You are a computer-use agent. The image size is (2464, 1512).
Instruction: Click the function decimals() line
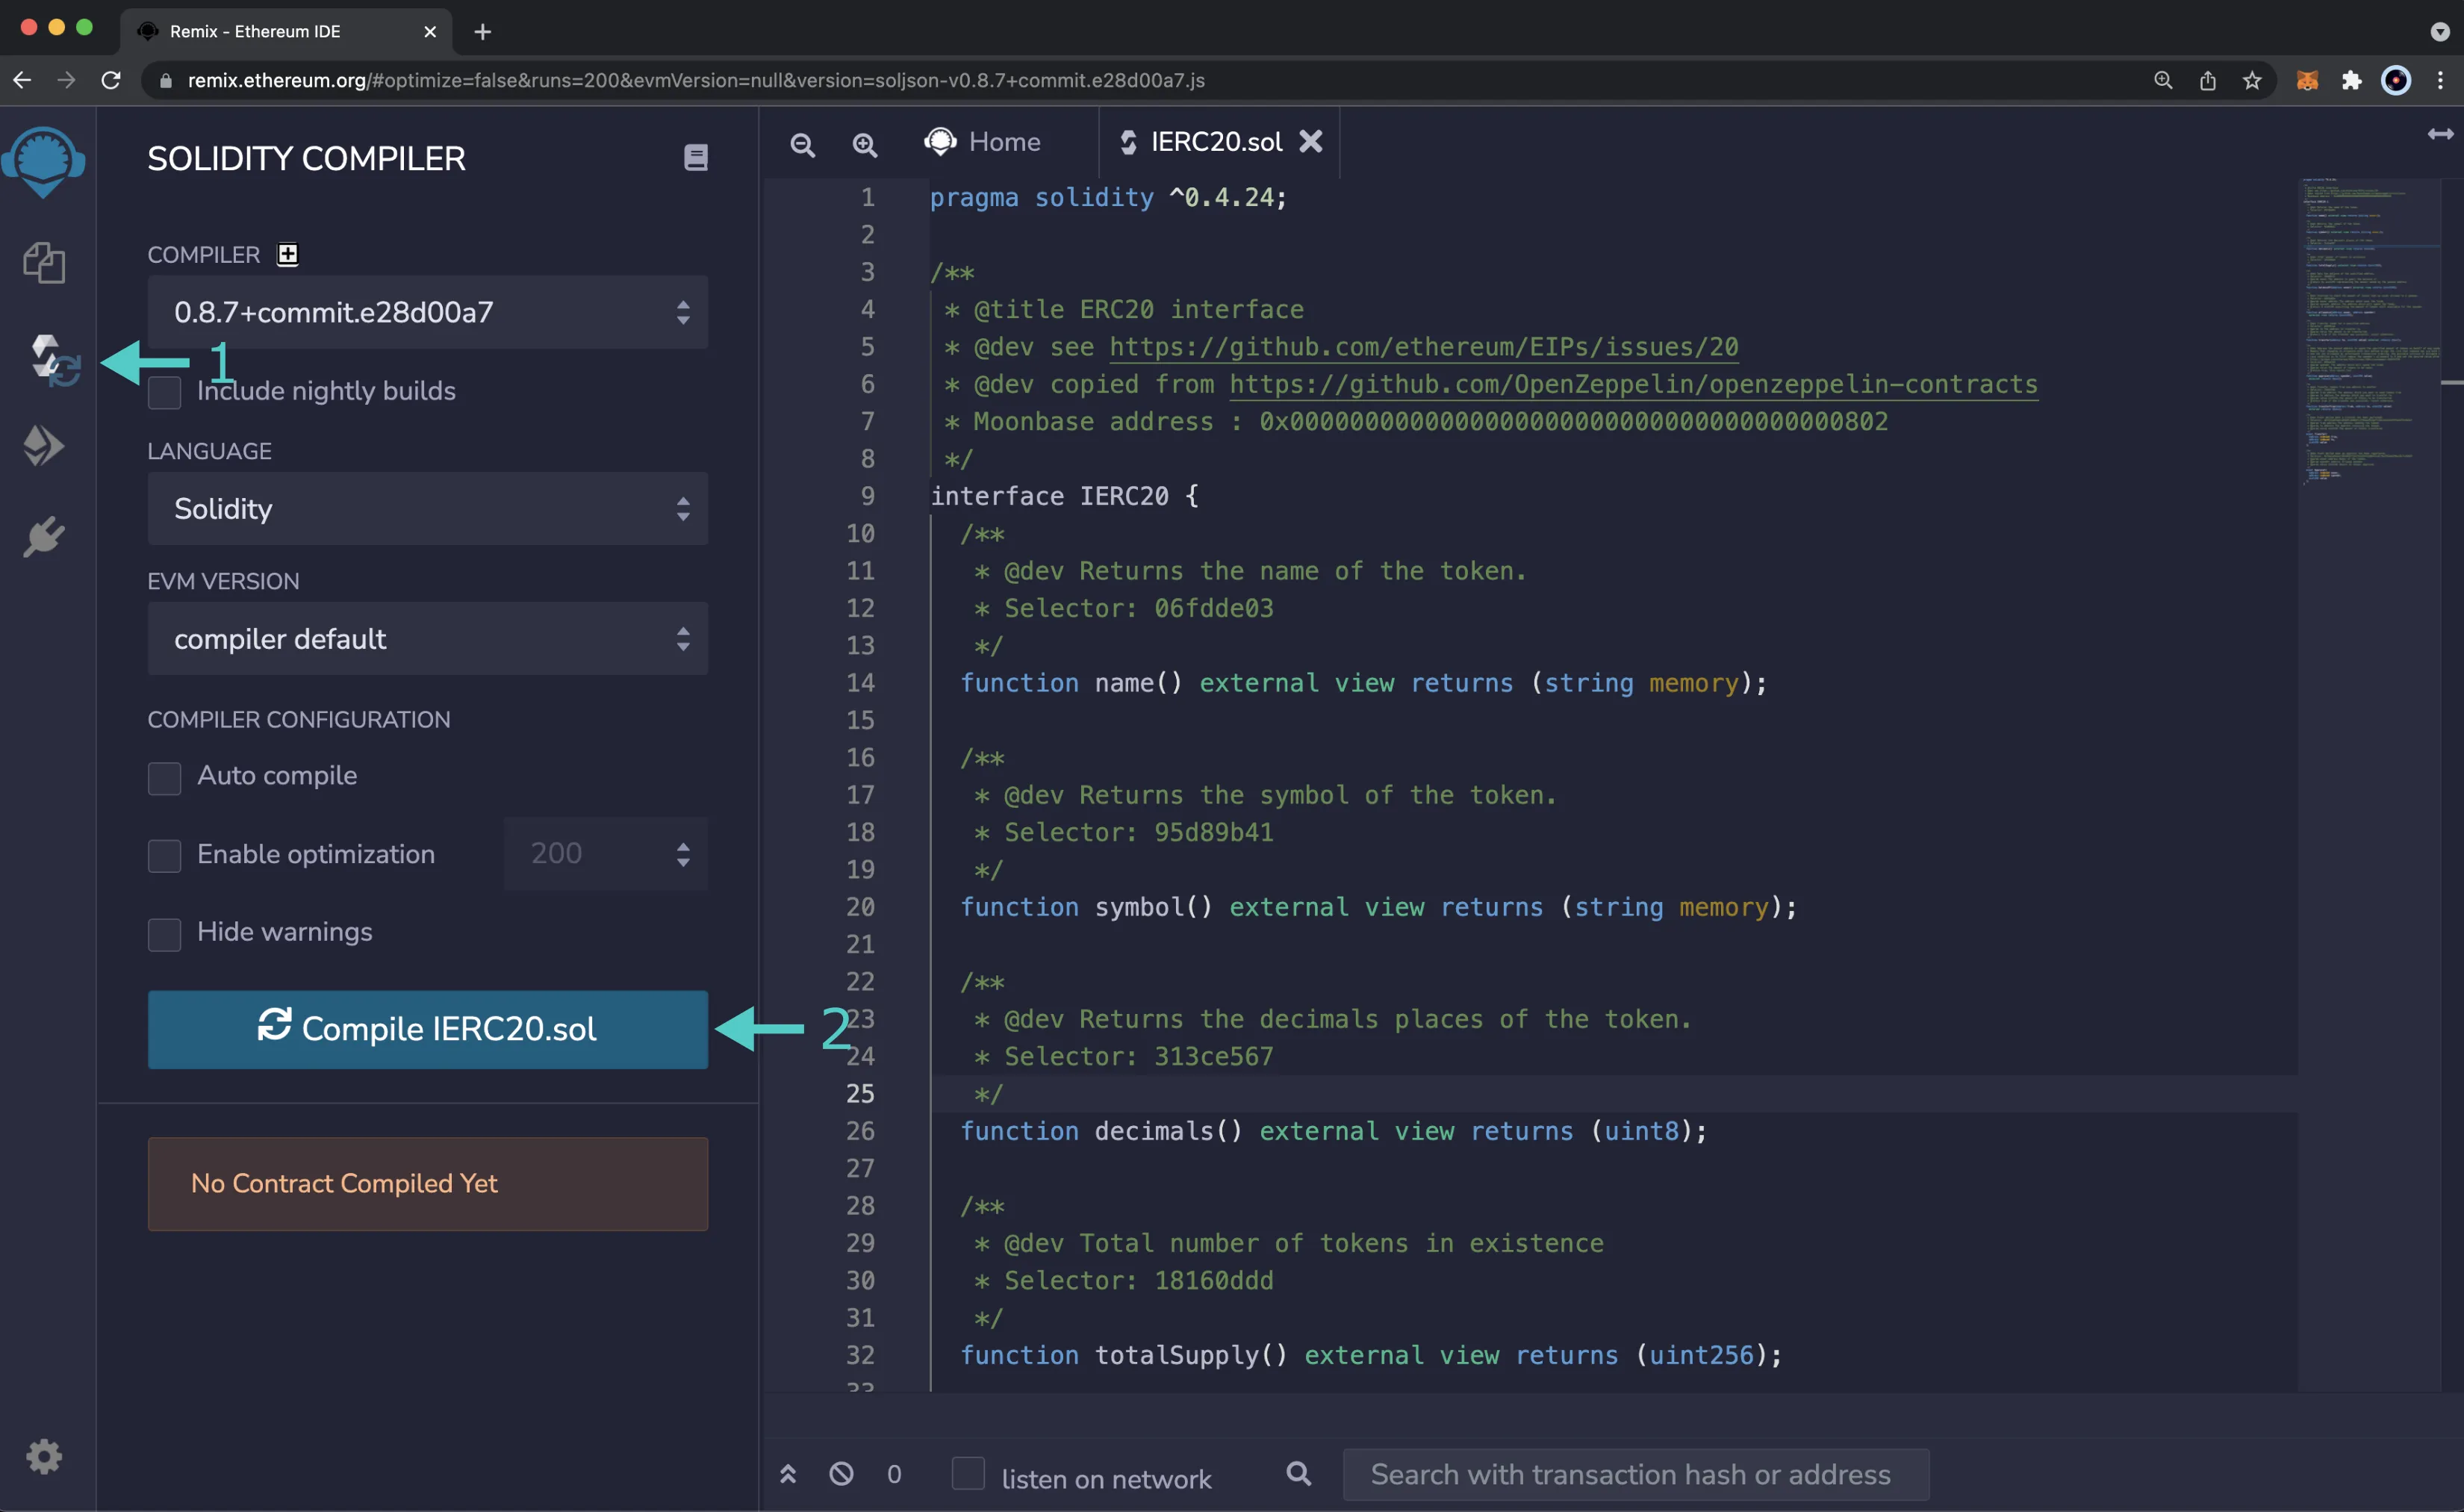pyautogui.click(x=1333, y=1131)
